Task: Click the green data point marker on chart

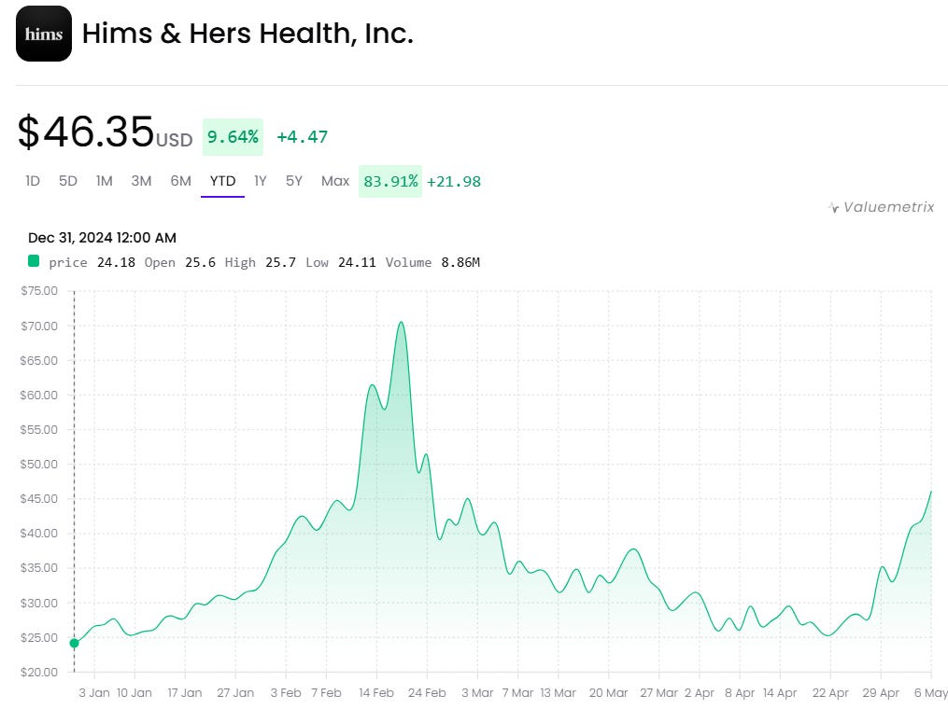Action: coord(75,643)
